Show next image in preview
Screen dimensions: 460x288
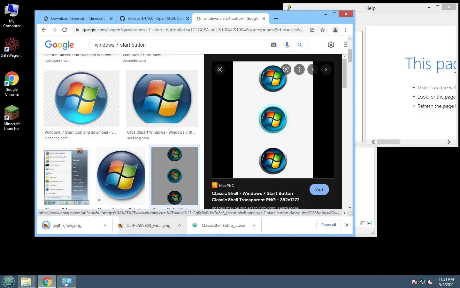[326, 69]
